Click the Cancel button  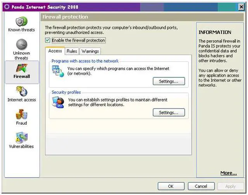201,186
